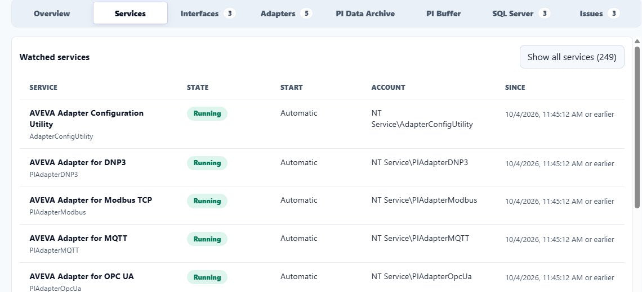Image resolution: width=642 pixels, height=292 pixels.
Task: Go to the Adapters tab
Action: (286, 13)
